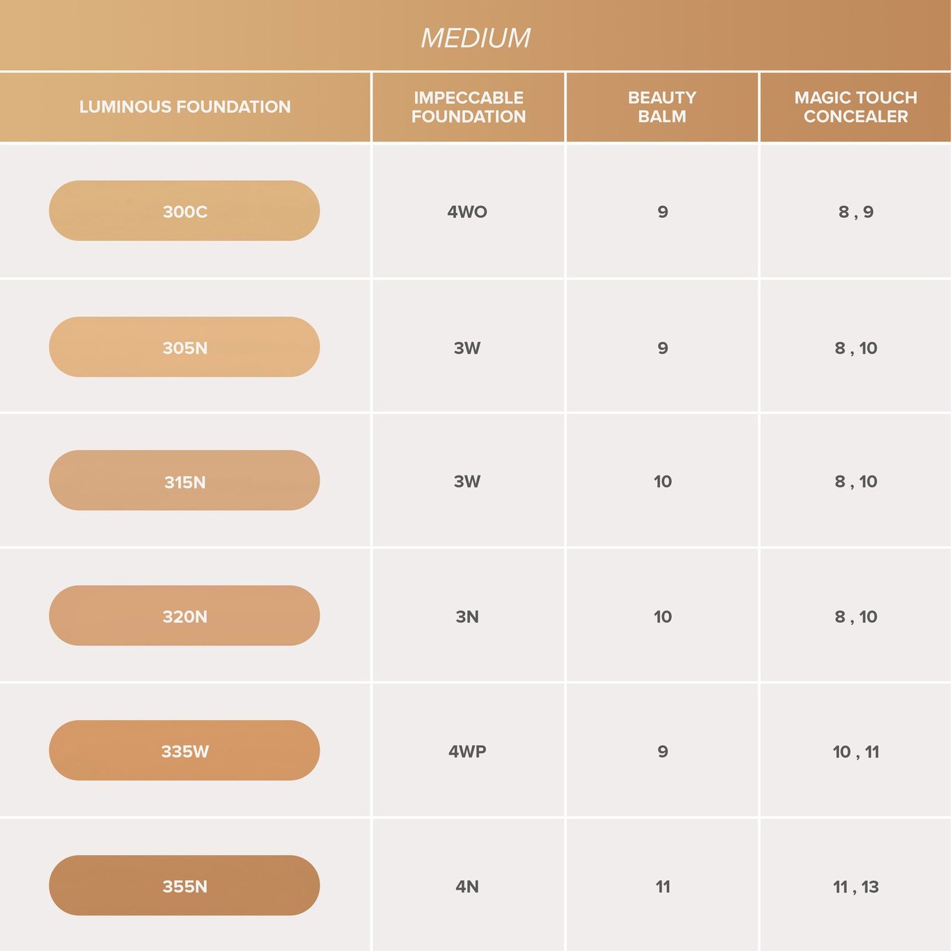Screen dimensions: 951x951
Task: Click the 300C shade swatch
Action: 184,211
